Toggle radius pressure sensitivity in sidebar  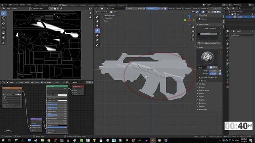pyautogui.click(x=220, y=71)
